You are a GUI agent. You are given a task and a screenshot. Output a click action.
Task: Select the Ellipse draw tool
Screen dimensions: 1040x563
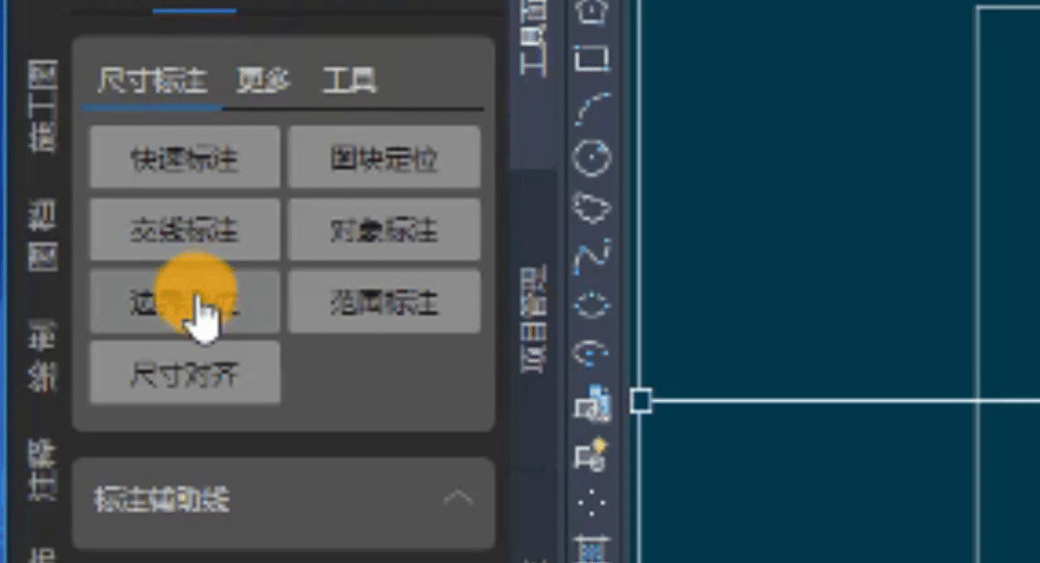(591, 306)
